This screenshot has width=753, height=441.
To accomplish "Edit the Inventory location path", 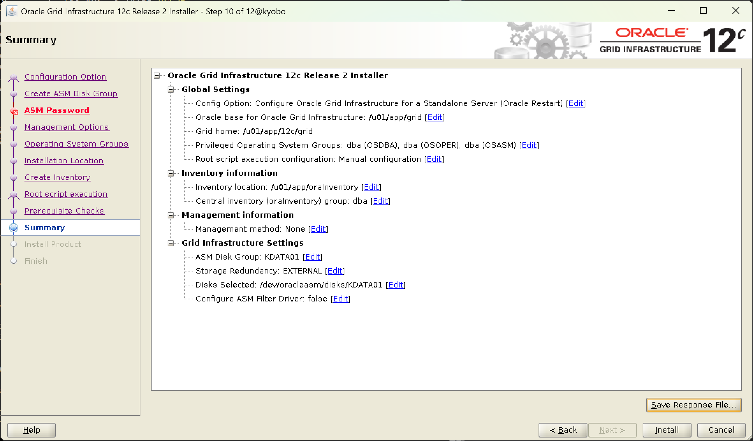I will pyautogui.click(x=371, y=187).
